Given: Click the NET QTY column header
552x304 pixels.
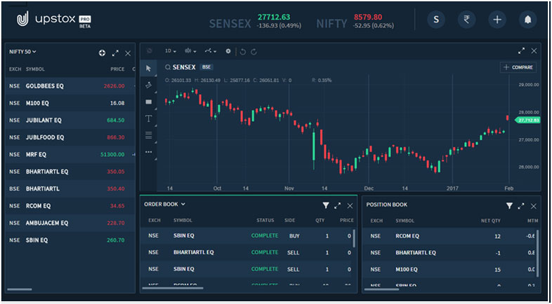Looking at the screenshot, I should point(491,221).
